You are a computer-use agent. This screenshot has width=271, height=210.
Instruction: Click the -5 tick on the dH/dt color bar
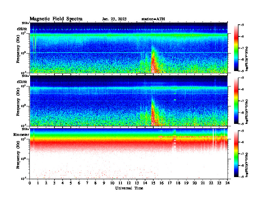(242, 25)
